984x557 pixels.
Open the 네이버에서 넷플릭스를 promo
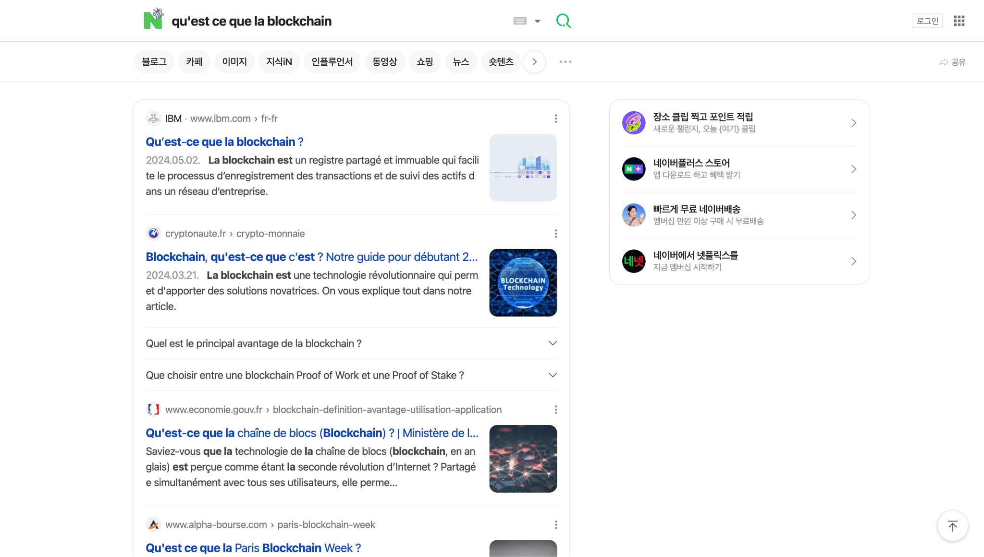[739, 261]
